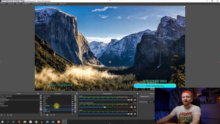
Task: Open properties gear for the selected source
Action: click(x=47, y=115)
